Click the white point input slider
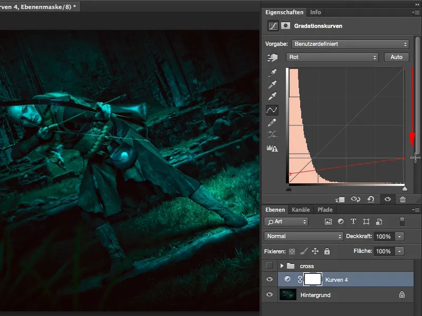Viewport: 422px width, 316px height. click(x=405, y=189)
